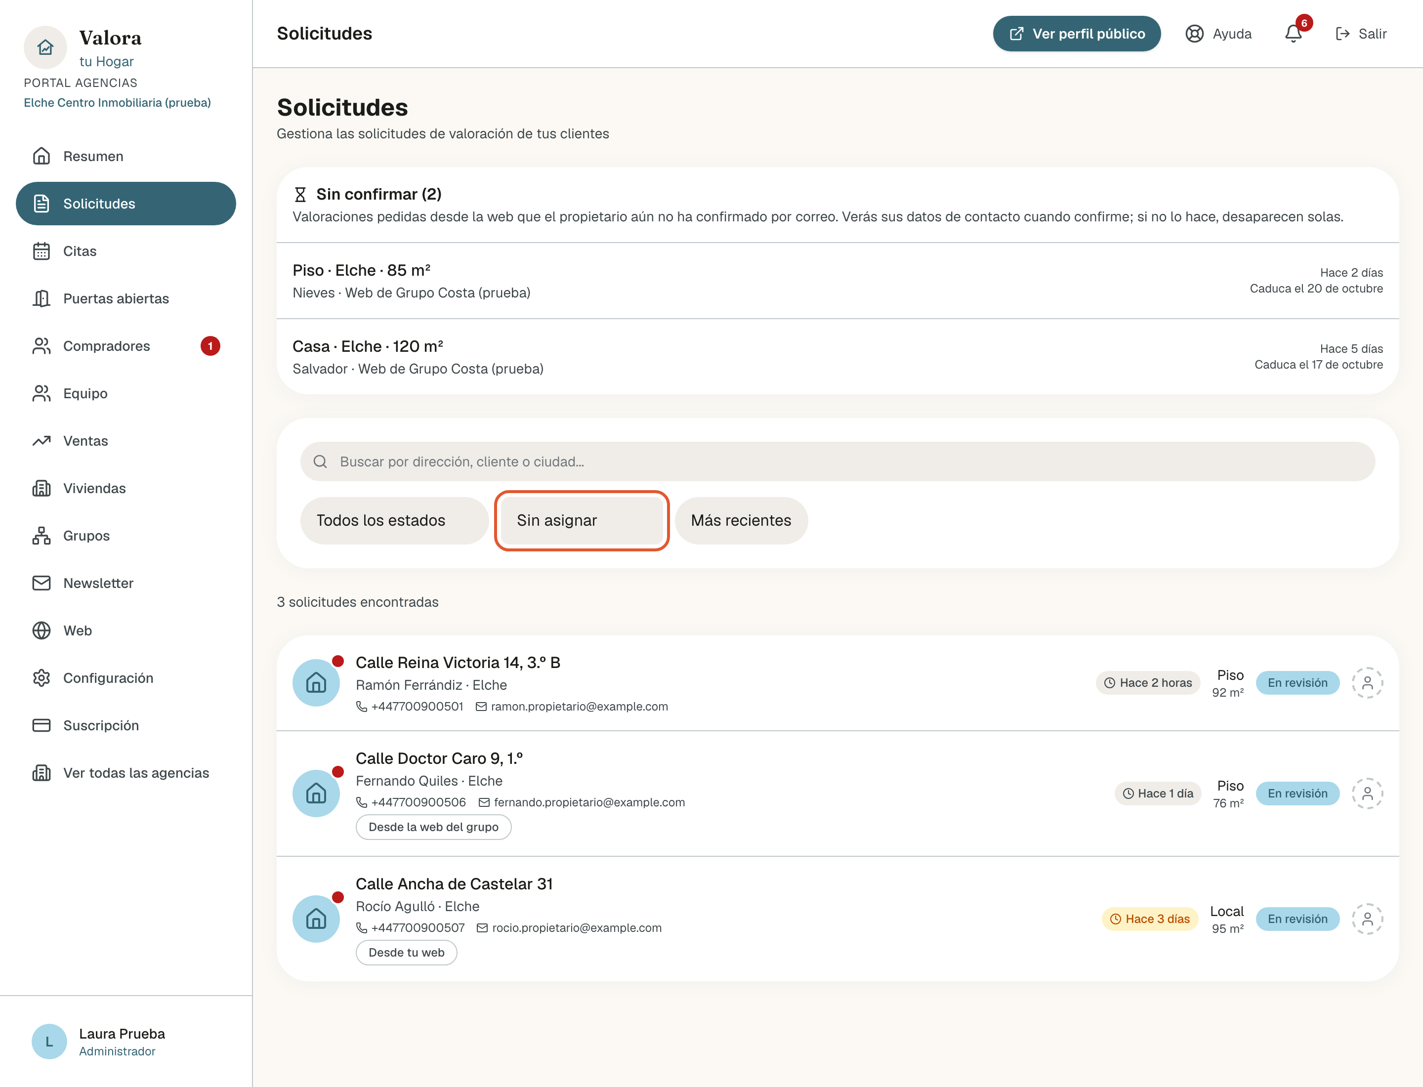This screenshot has height=1087, width=1423.
Task: Click En revisión badge for Ramón Ferrándiz
Action: point(1297,683)
